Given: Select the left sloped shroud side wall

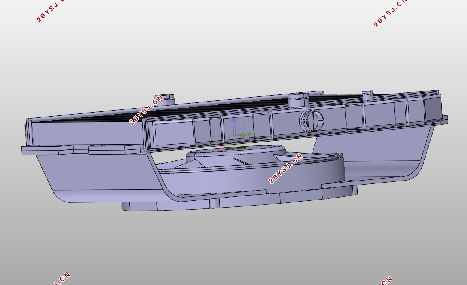Looking at the screenshot, I should click(98, 176).
